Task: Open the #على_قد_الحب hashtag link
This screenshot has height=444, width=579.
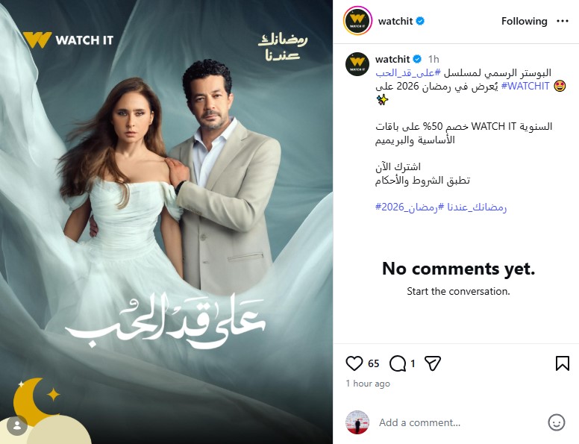Action: coord(408,73)
